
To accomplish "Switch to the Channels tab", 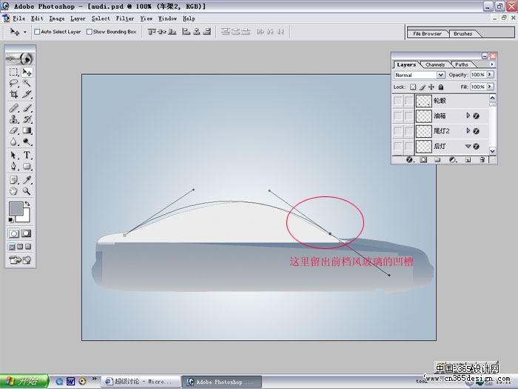I will [435, 65].
